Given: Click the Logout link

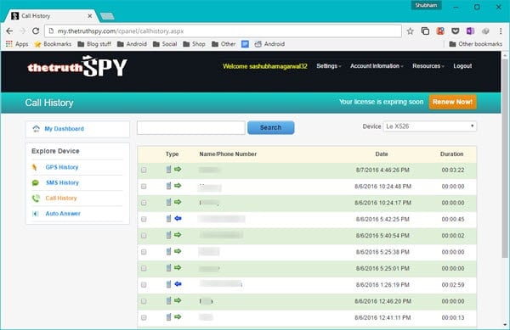Looking at the screenshot, I should 462,66.
